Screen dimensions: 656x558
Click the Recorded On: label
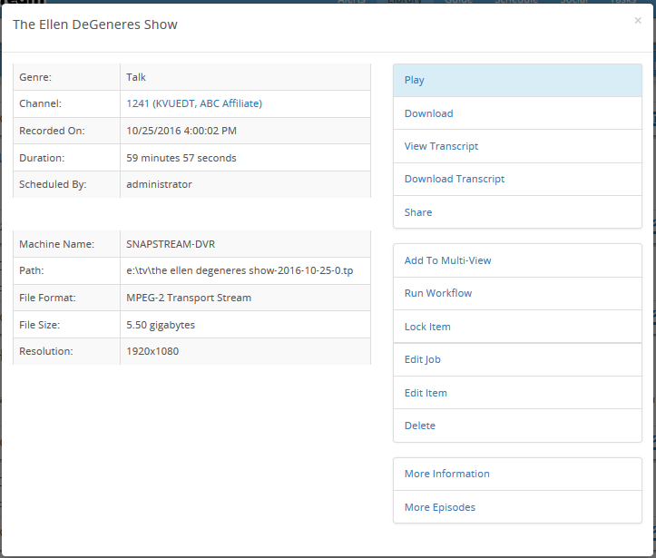click(x=52, y=131)
